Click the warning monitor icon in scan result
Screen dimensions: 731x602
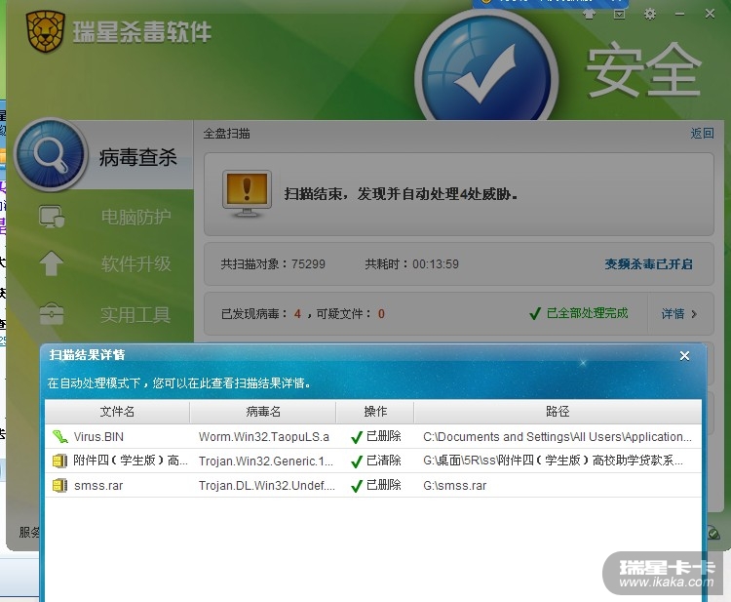tap(248, 194)
